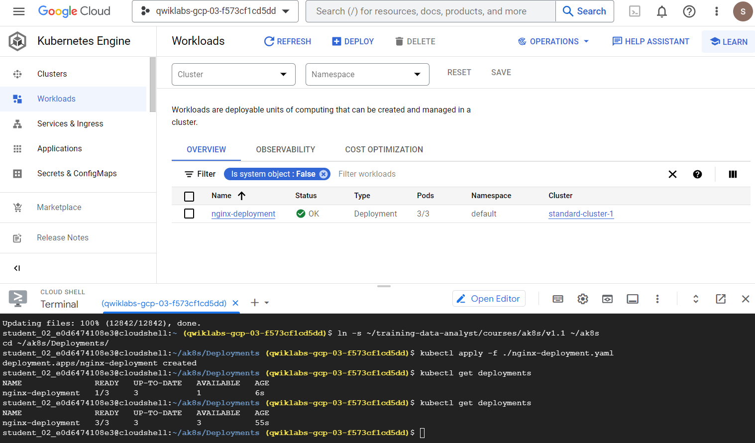Click the Refresh button
The image size is (755, 443).
[288, 41]
